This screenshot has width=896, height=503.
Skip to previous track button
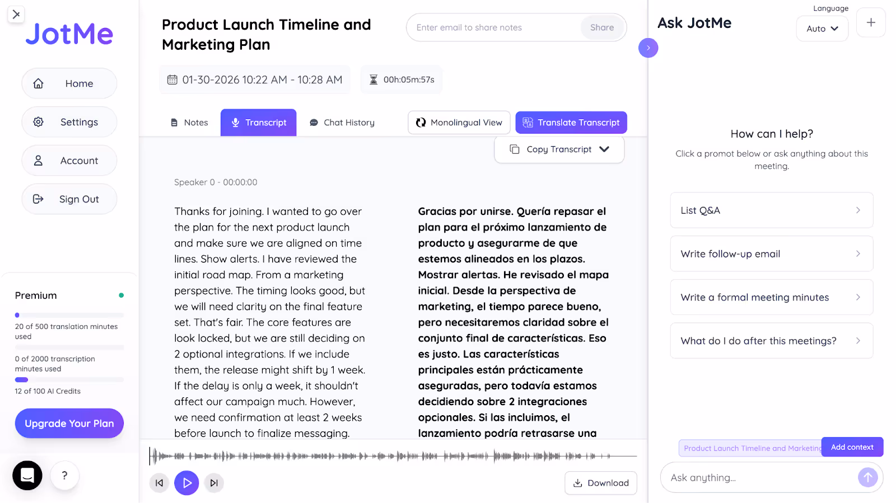(x=159, y=483)
